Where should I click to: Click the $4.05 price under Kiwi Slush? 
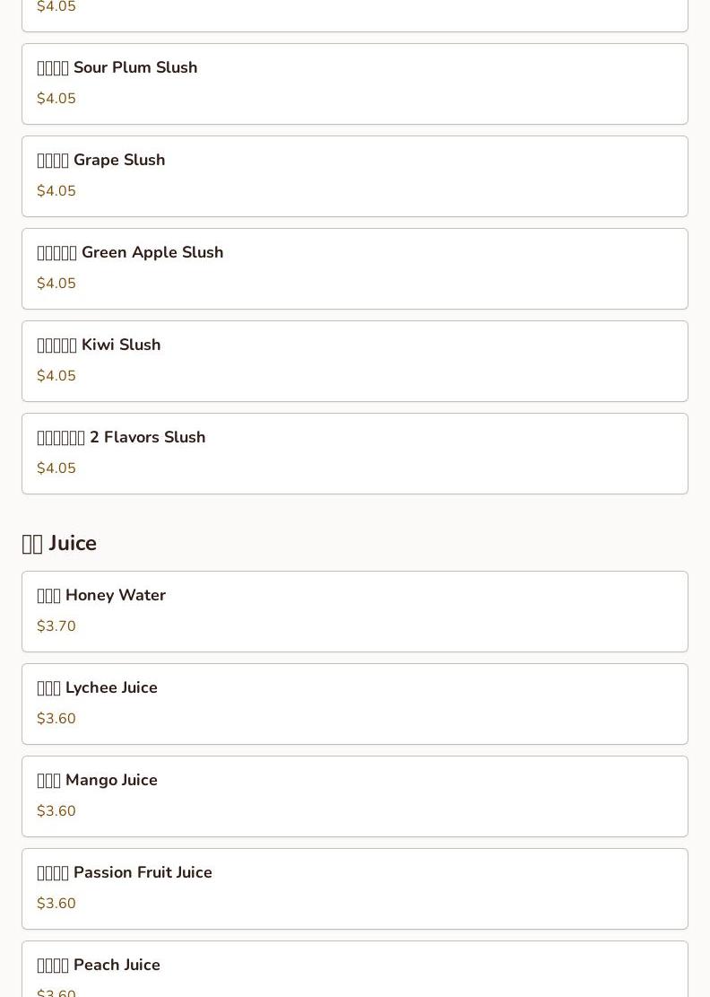coord(56,376)
